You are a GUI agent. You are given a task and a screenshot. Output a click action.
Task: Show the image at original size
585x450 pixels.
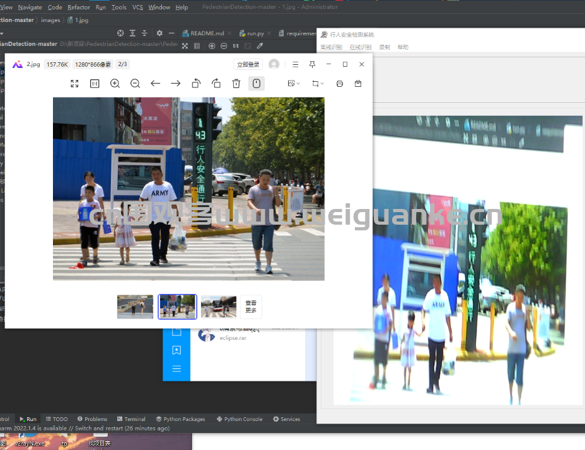95,84
